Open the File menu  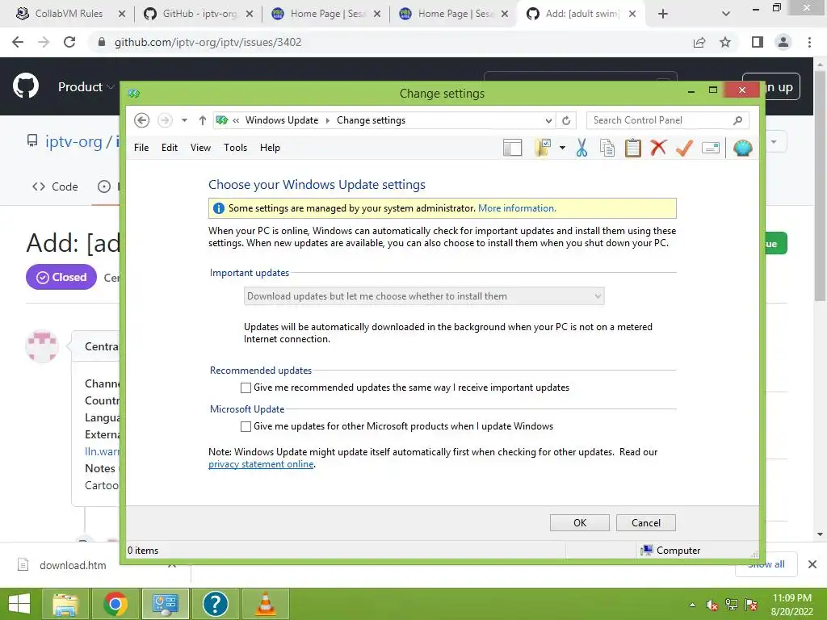tap(141, 148)
